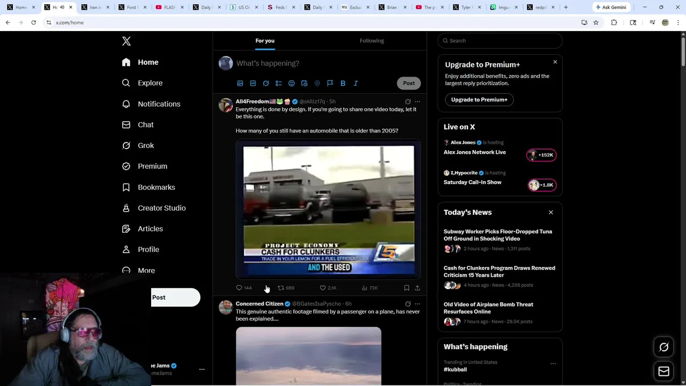Schedule the post via calendar icon

tap(304, 83)
